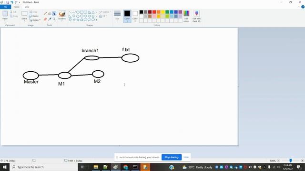Choose the Diamond shape
The image size is (305, 171).
pos(74,16)
